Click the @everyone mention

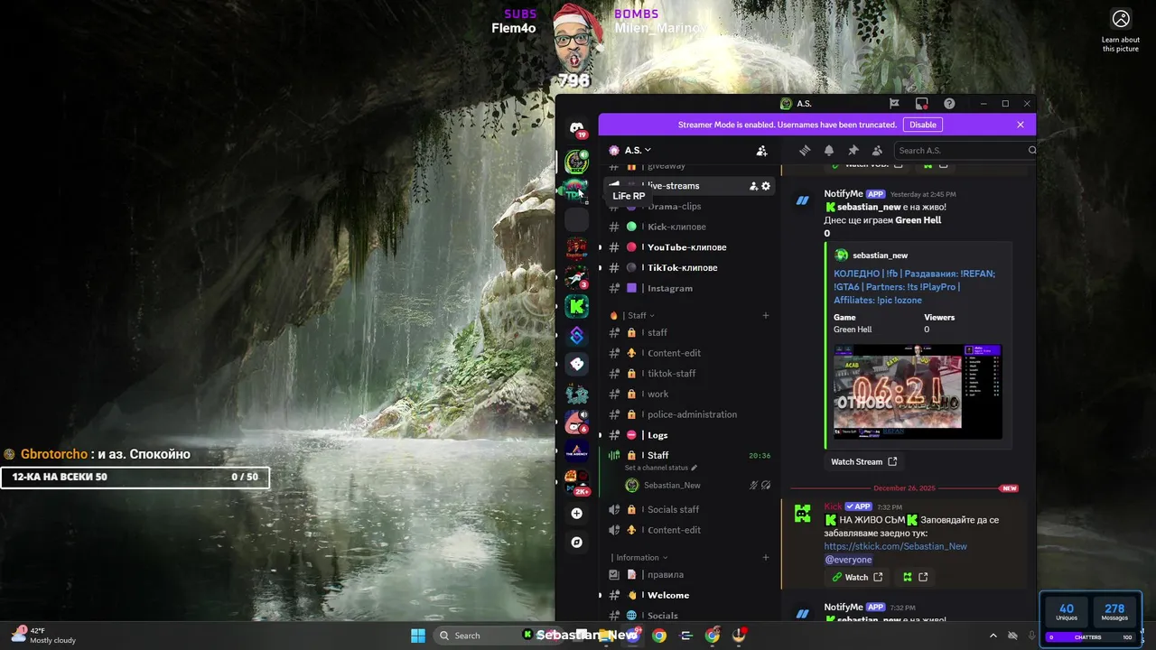[x=849, y=560]
